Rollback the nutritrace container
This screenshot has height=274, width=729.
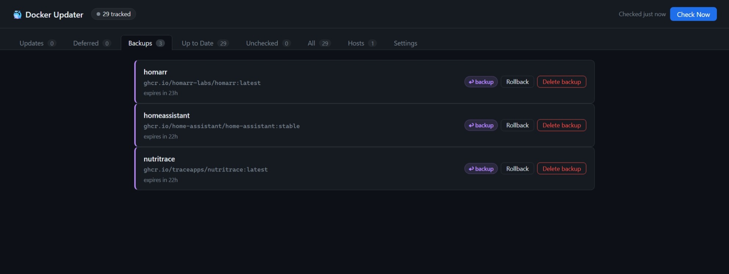pyautogui.click(x=517, y=169)
